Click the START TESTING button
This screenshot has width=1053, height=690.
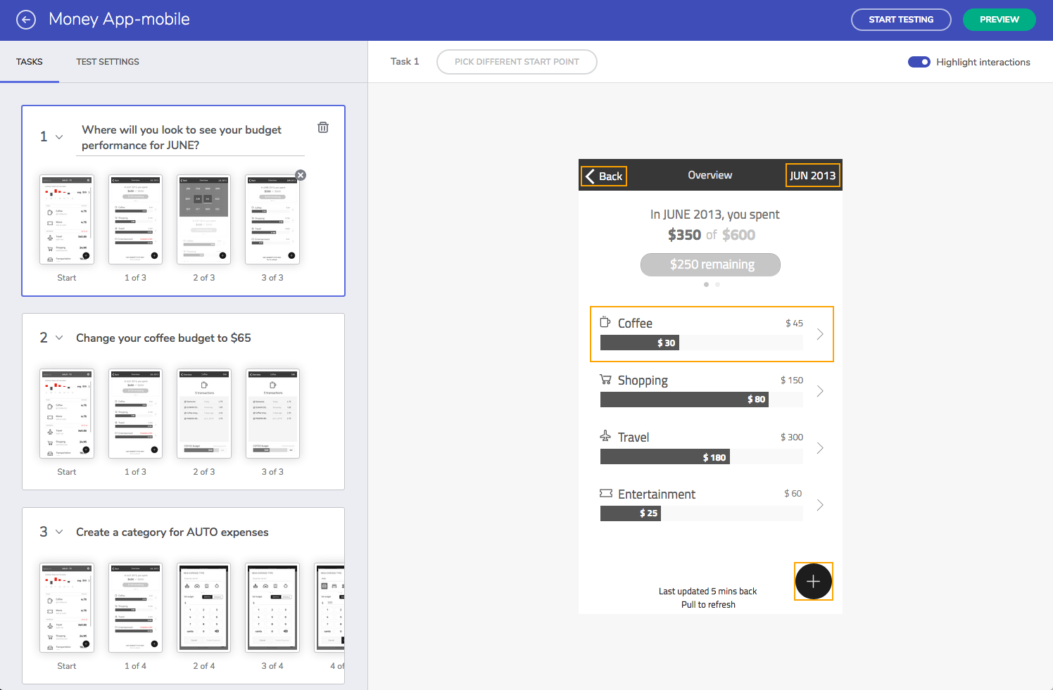(x=901, y=20)
